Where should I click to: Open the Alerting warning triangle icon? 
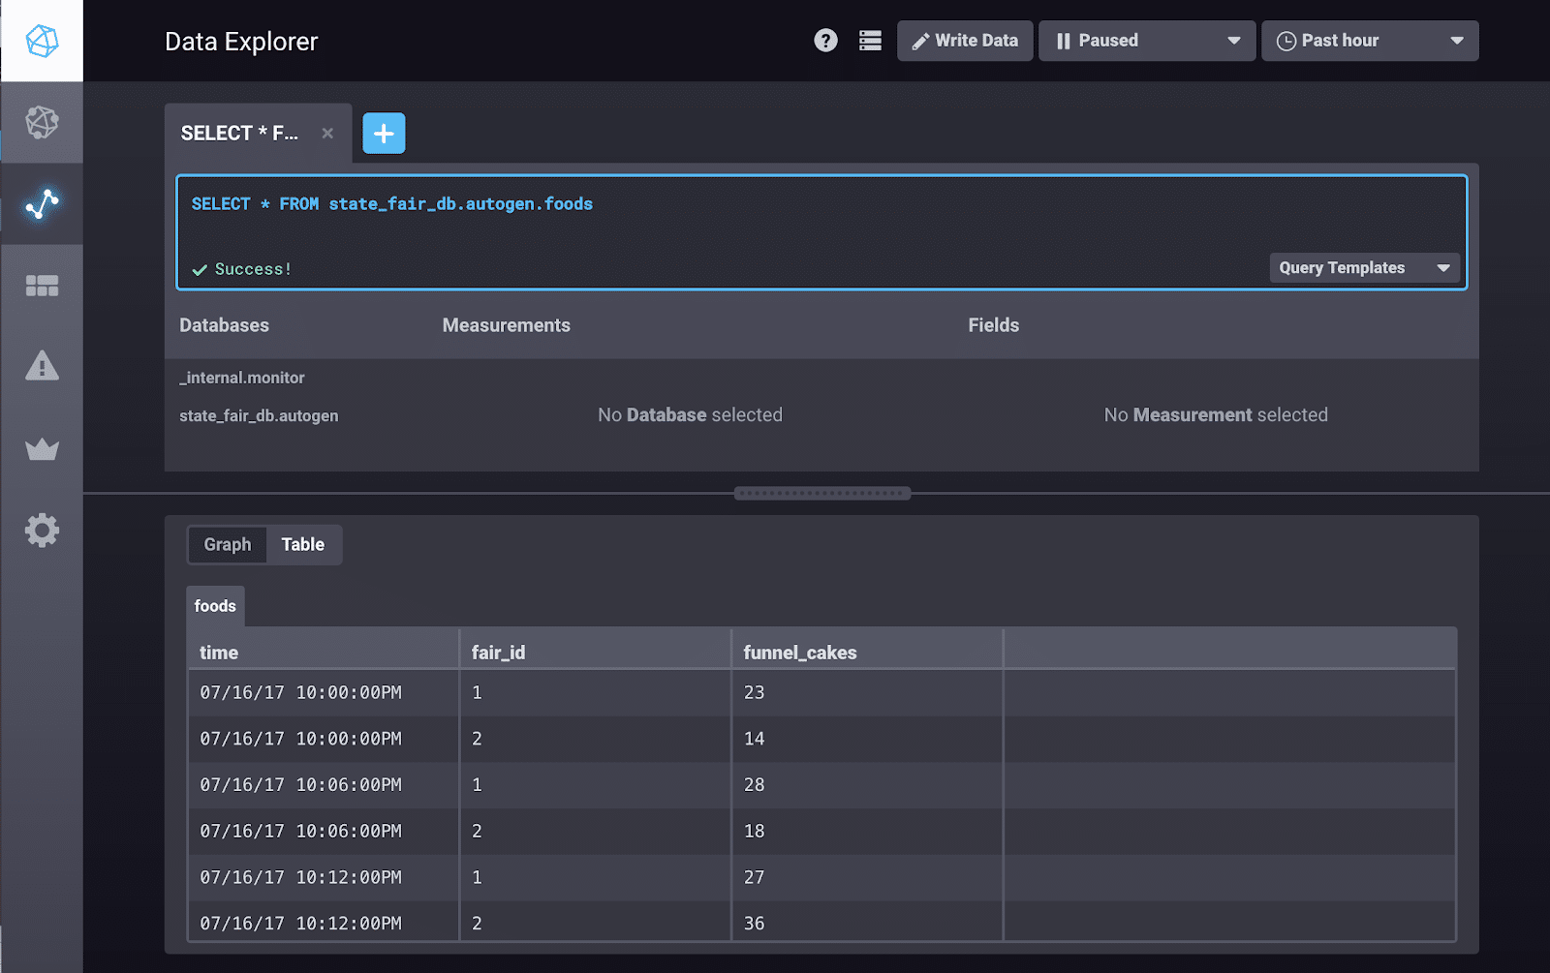(42, 366)
